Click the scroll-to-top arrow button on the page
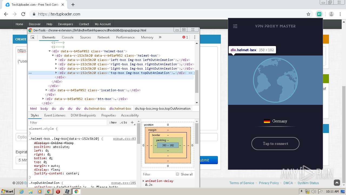The image size is (346, 195). click(x=337, y=183)
